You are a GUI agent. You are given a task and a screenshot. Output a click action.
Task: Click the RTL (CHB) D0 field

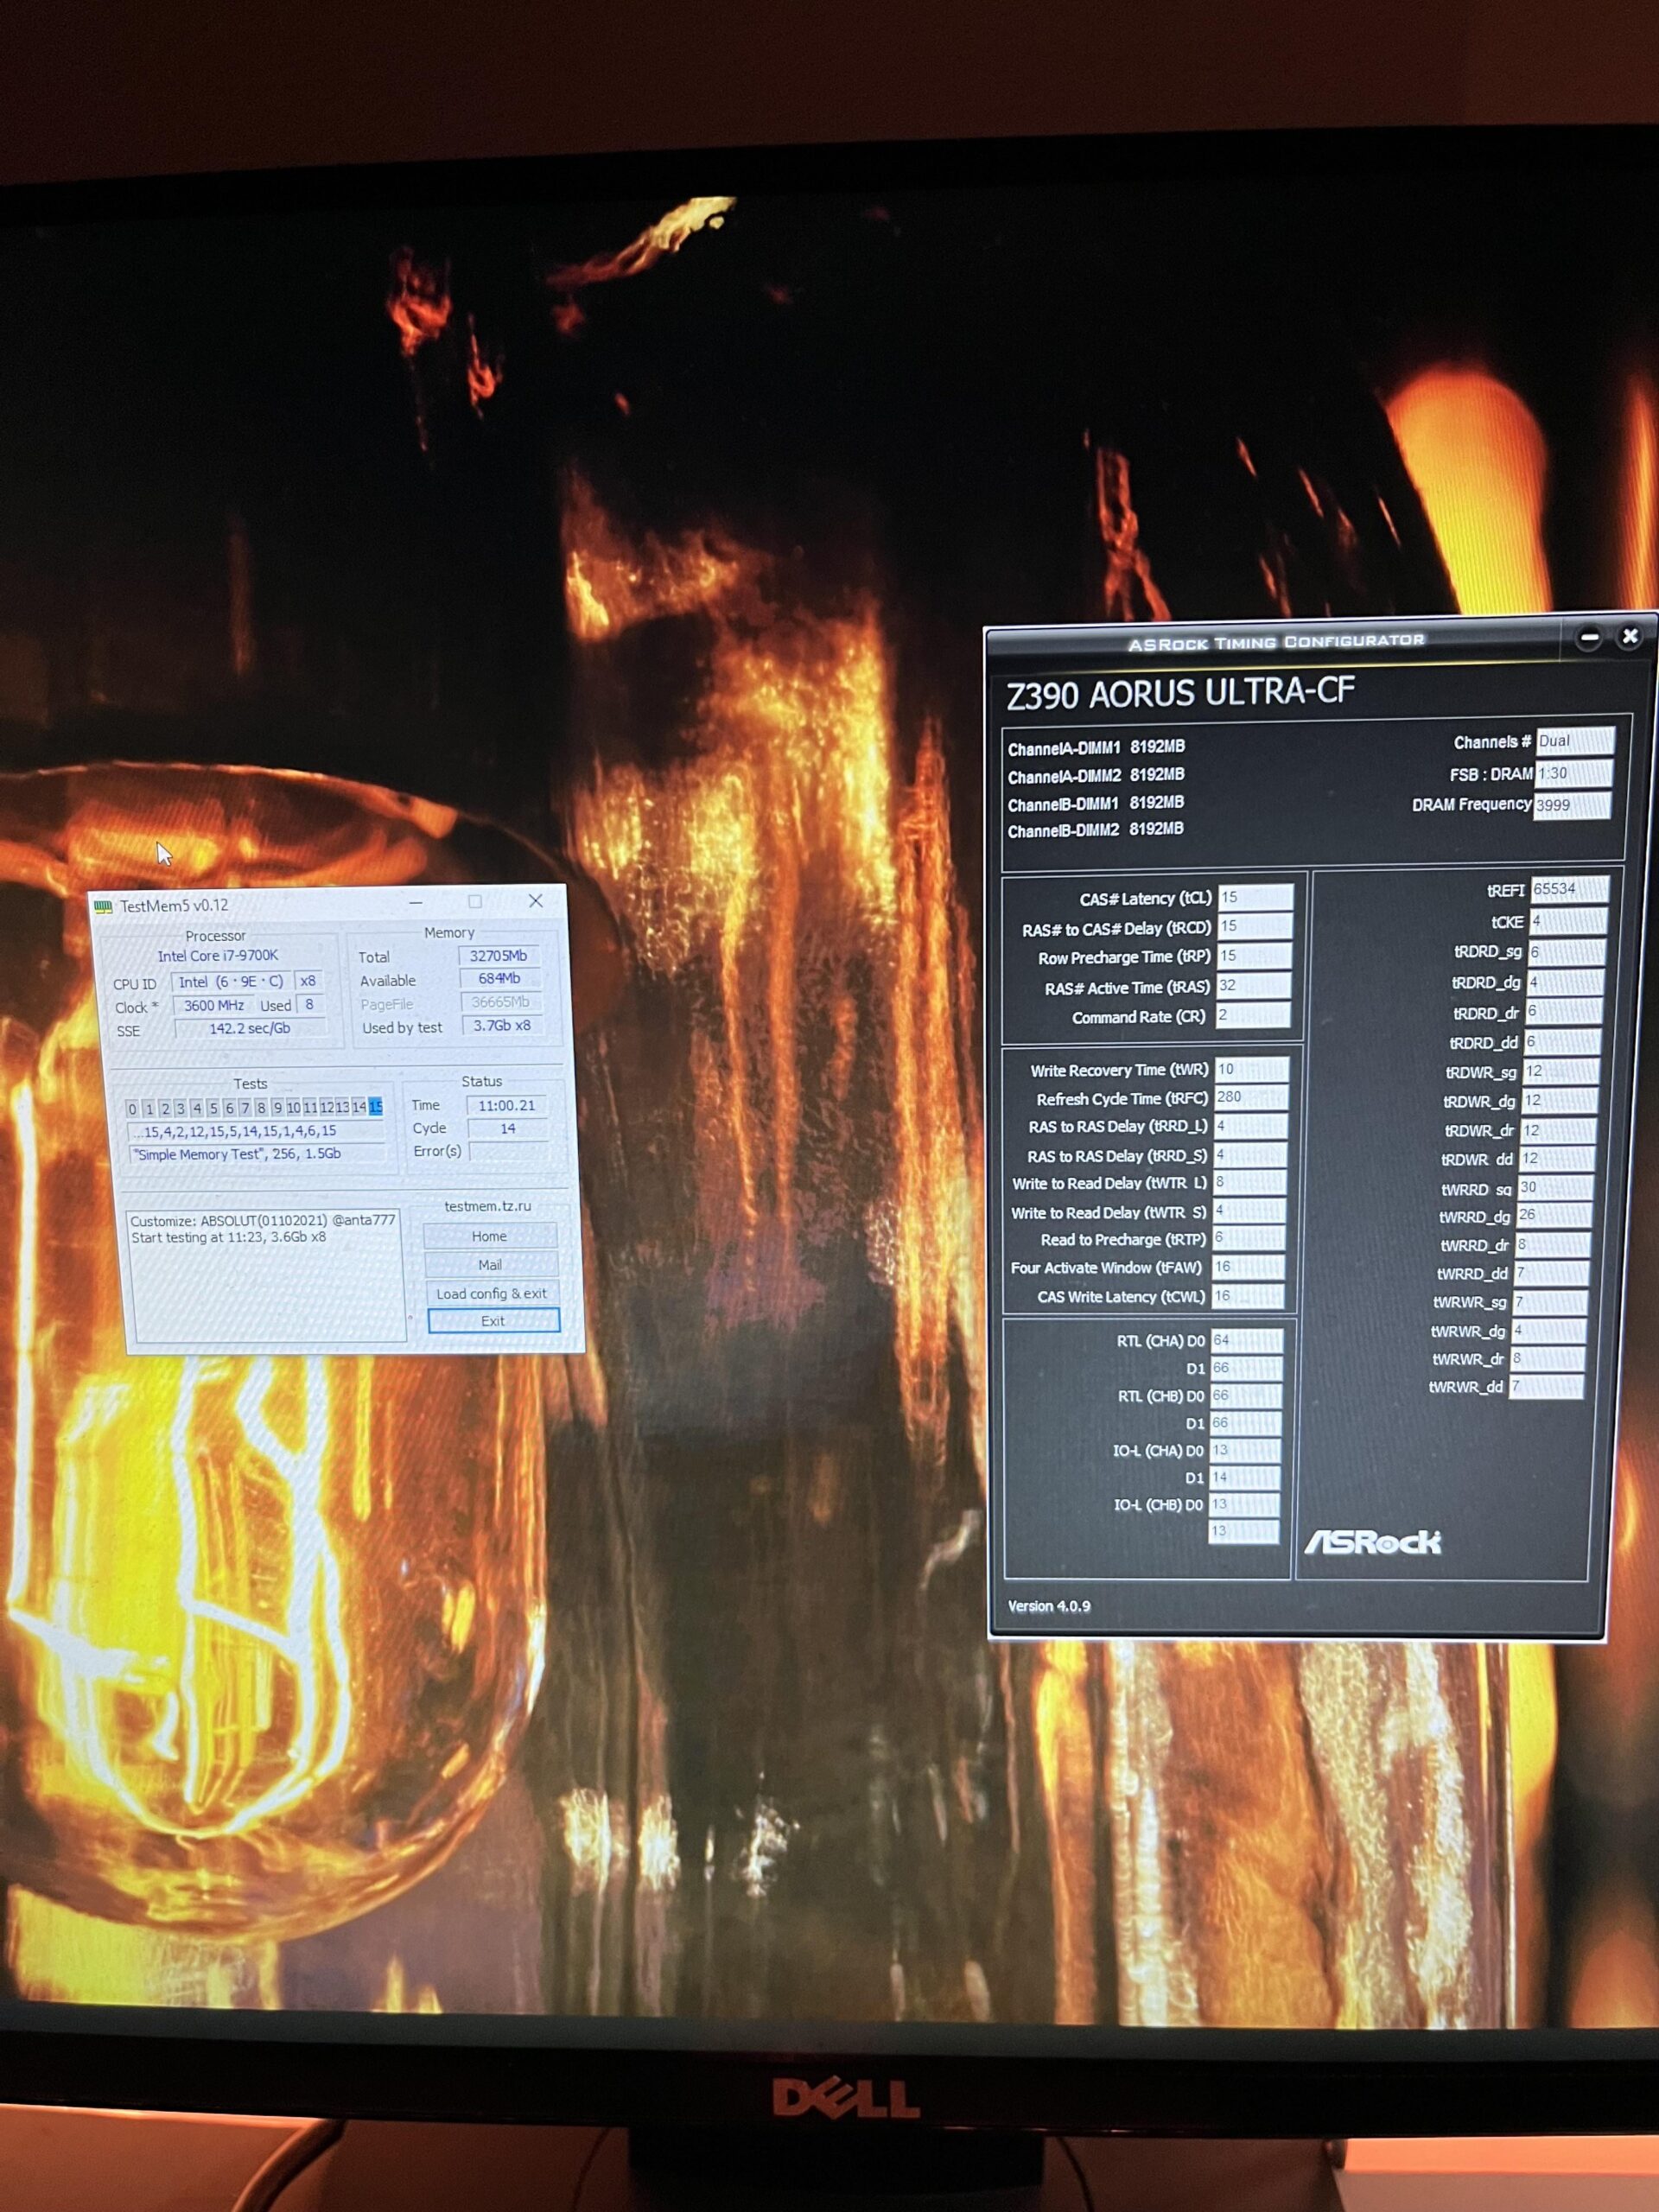pos(1245,1396)
